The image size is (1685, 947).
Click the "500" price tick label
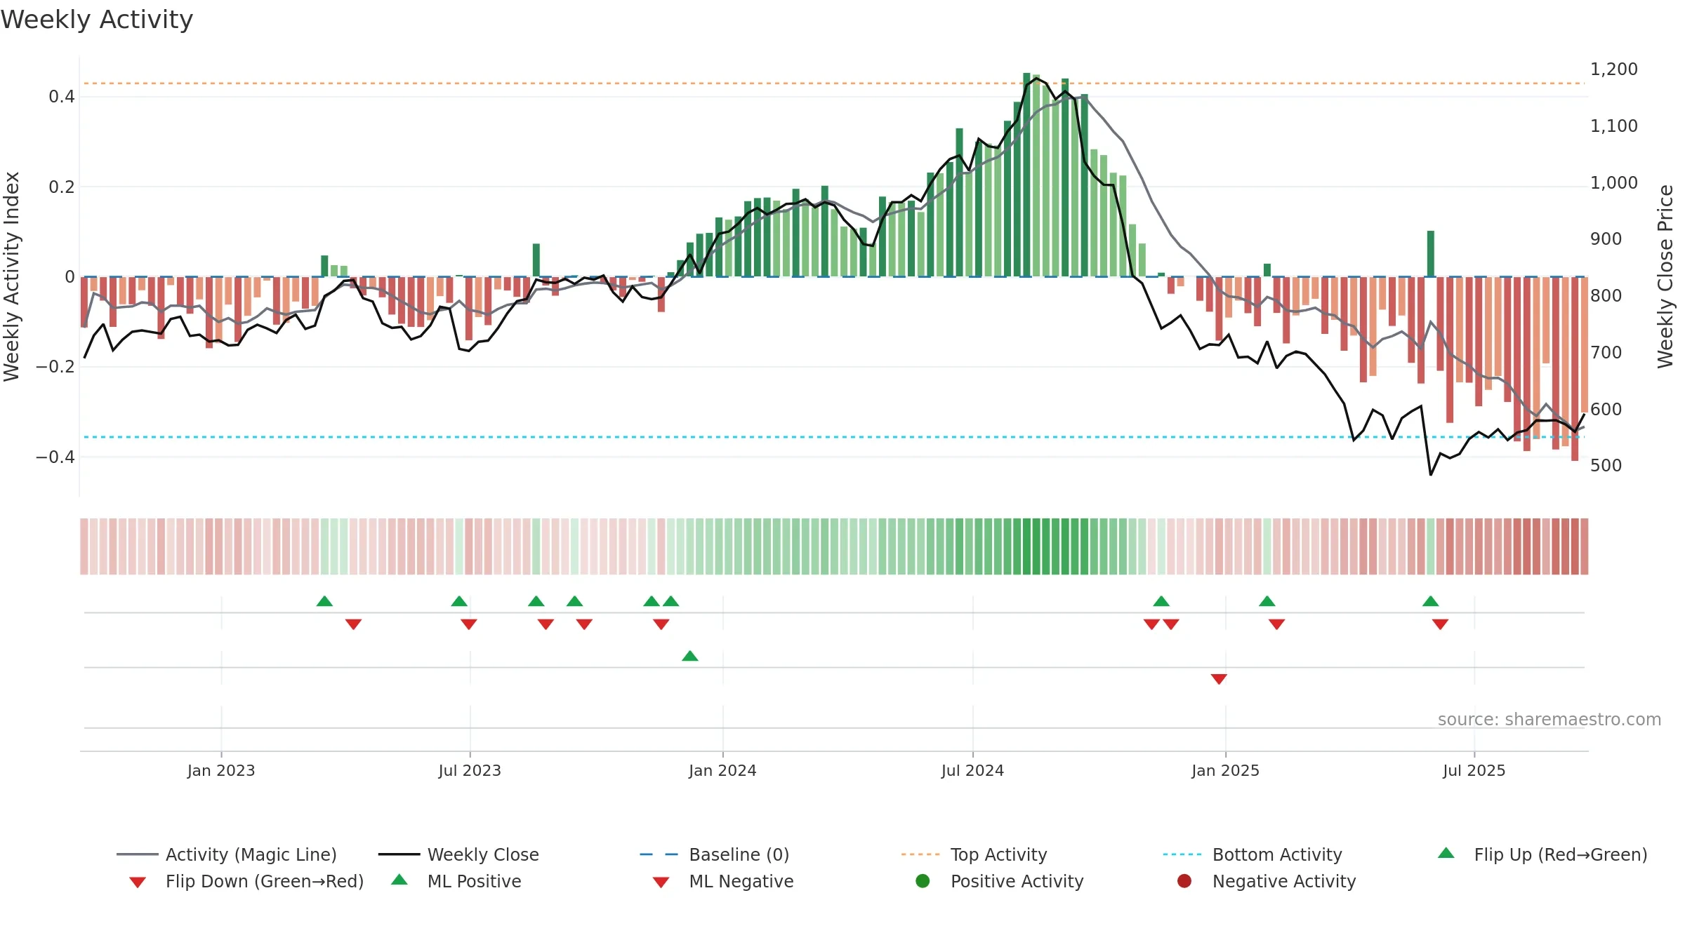point(1606,466)
